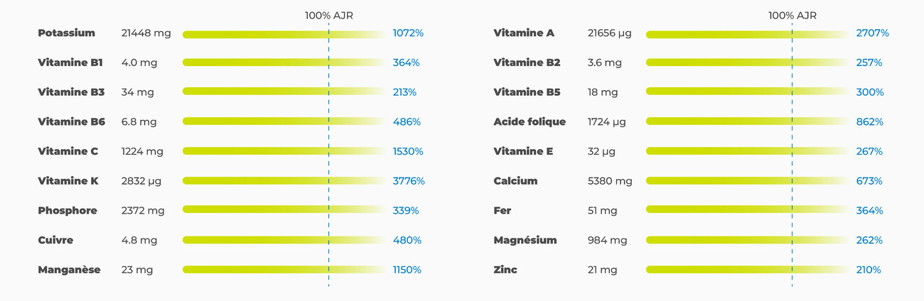Click the Cuivre nutrient label
Screen dimensions: 924x301
(x=55, y=240)
